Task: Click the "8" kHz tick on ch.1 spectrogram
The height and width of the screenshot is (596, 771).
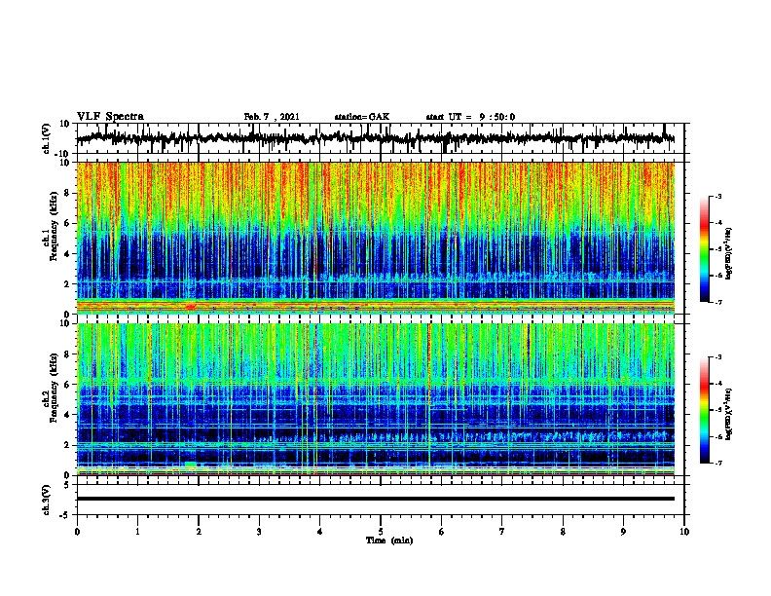Action: tap(67, 193)
